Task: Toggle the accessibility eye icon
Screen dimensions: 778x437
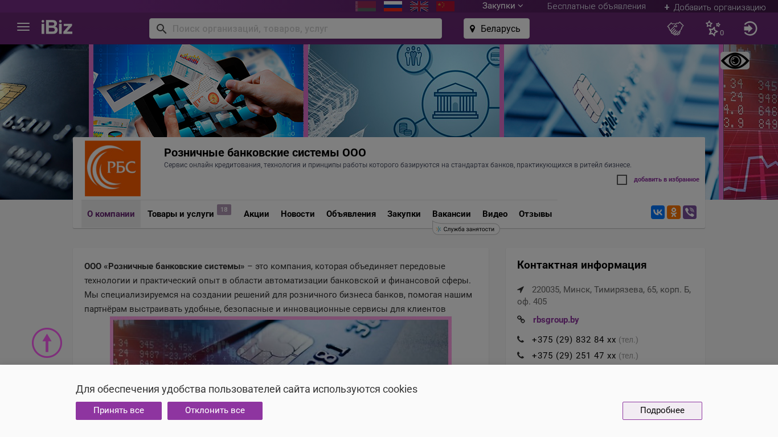Action: 735,60
